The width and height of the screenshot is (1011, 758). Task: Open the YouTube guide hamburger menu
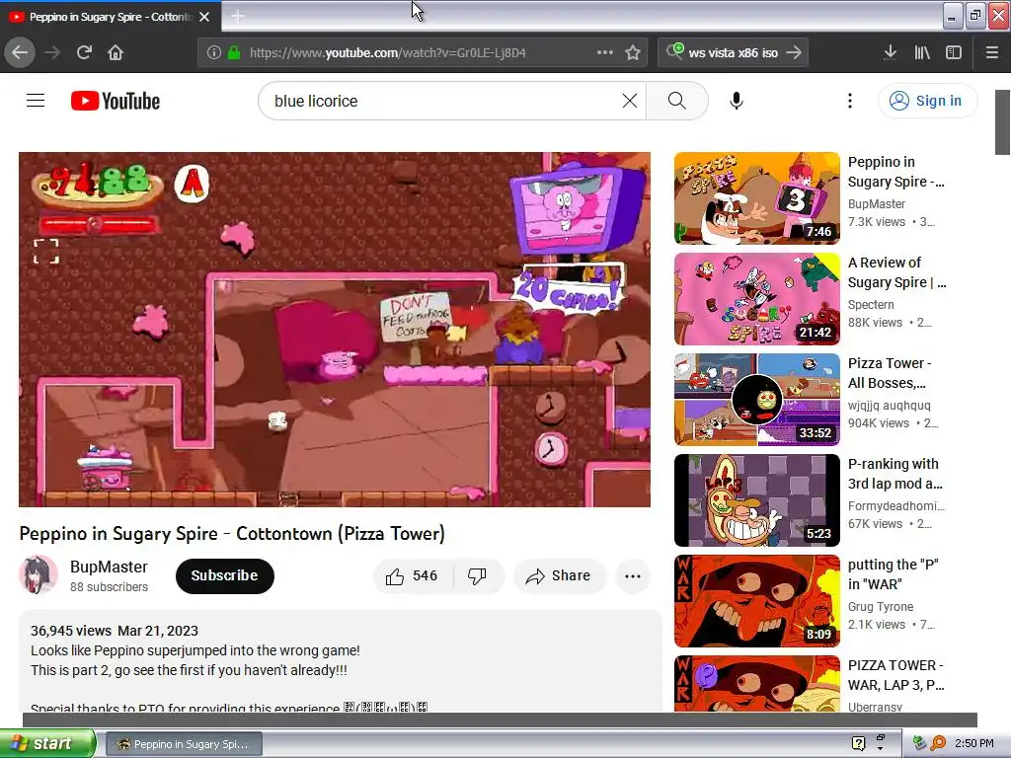tap(36, 101)
